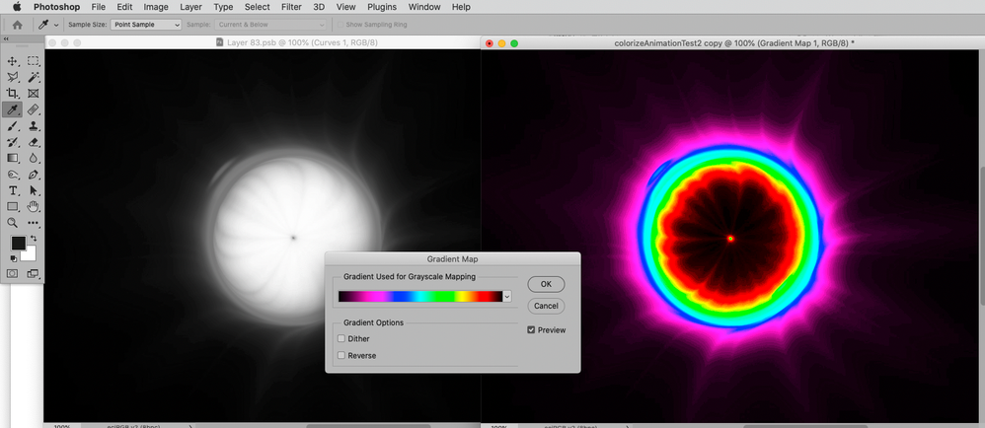Open the Filter menu
The image size is (985, 428).
pos(291,7)
